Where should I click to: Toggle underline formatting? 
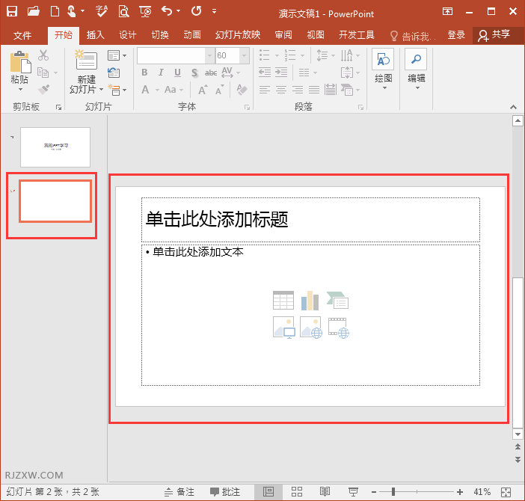coord(177,73)
